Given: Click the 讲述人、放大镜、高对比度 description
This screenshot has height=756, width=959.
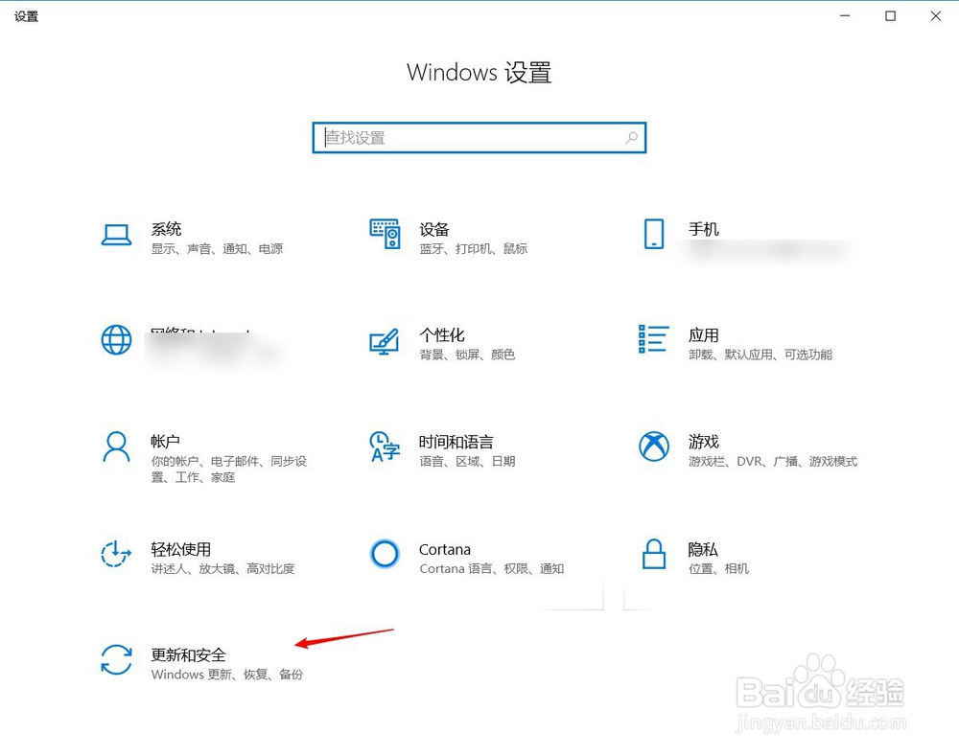Looking at the screenshot, I should 222,568.
